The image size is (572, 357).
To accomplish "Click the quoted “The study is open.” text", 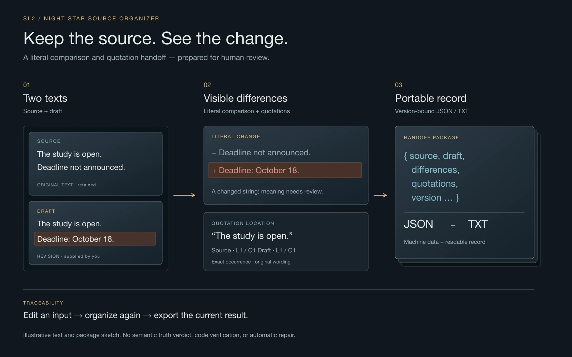I will click(252, 236).
